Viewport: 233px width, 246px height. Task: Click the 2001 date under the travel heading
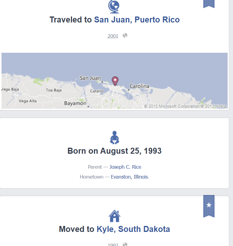[112, 36]
